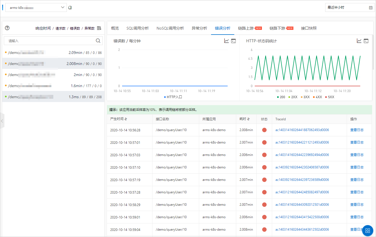Select the interface row with 2min / 90
This screenshot has height=237, width=376.
53,75
